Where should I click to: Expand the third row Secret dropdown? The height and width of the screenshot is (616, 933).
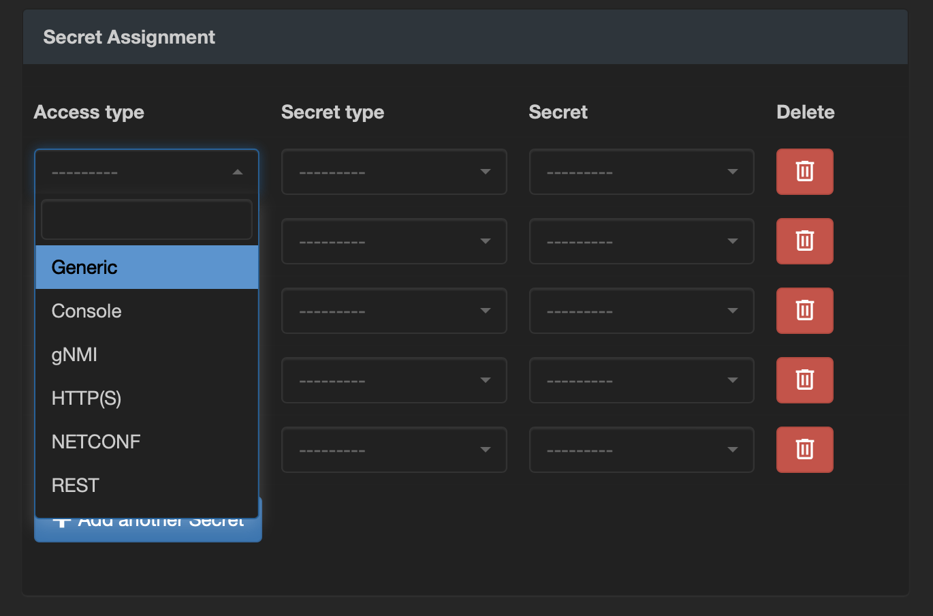click(x=641, y=311)
